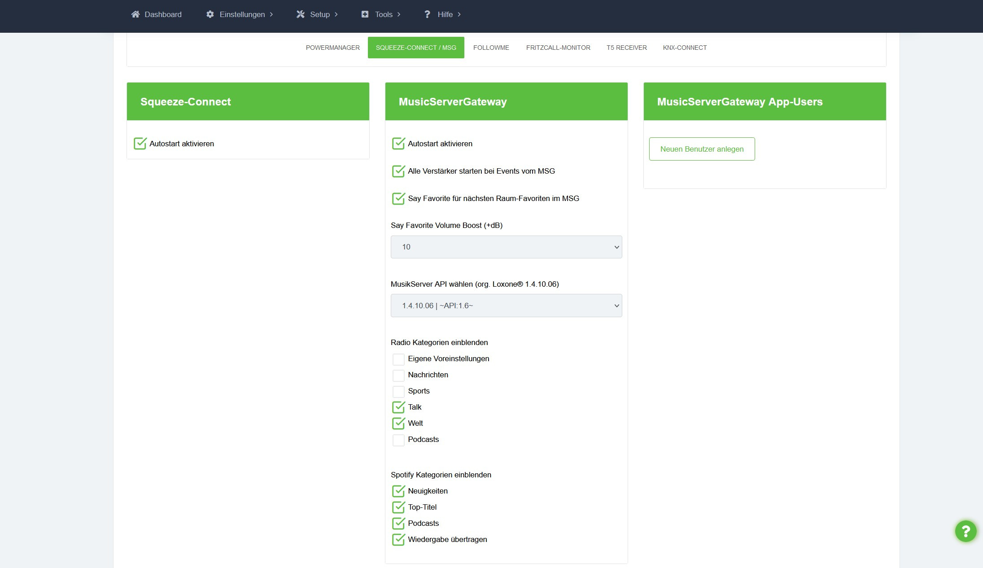Open the floating green help bubble
Screen dimensions: 983x568
click(966, 531)
